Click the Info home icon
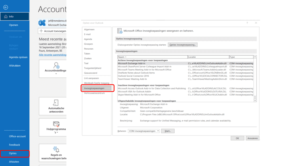 pyautogui.click(x=6, y=16)
